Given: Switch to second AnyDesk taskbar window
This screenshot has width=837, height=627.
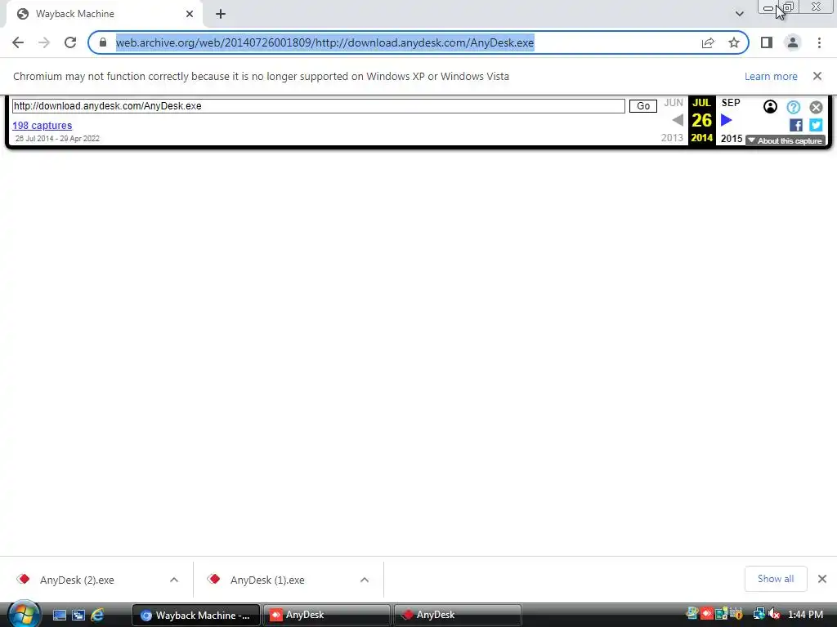Looking at the screenshot, I should pyautogui.click(x=457, y=616).
